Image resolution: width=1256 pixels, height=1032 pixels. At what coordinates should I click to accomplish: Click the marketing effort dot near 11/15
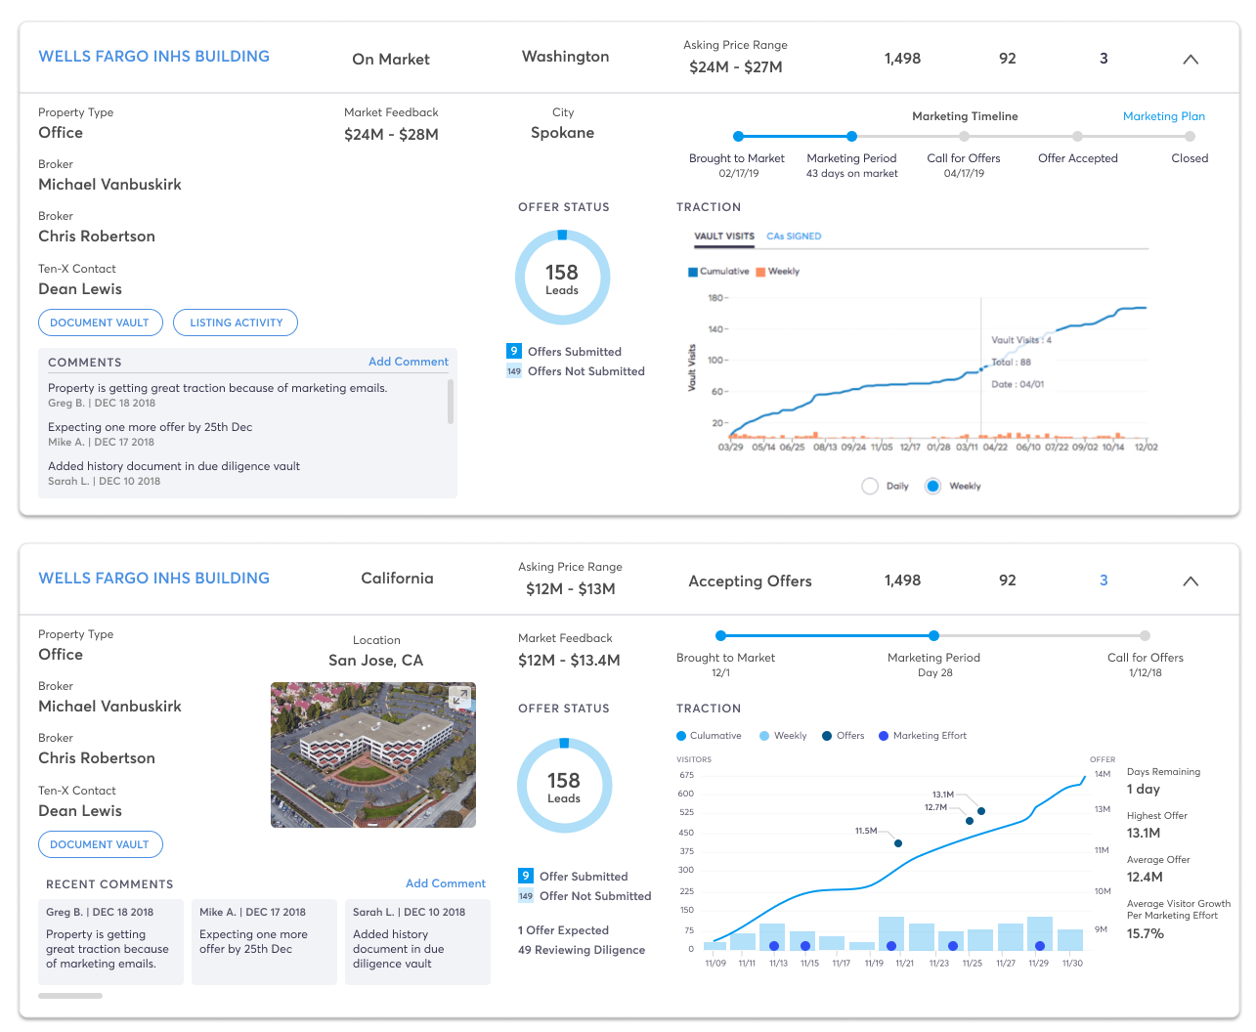tap(805, 946)
